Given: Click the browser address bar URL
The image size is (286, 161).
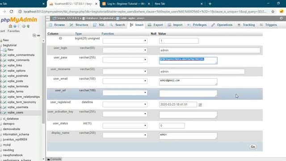Looking at the screenshot, I should point(145,12).
